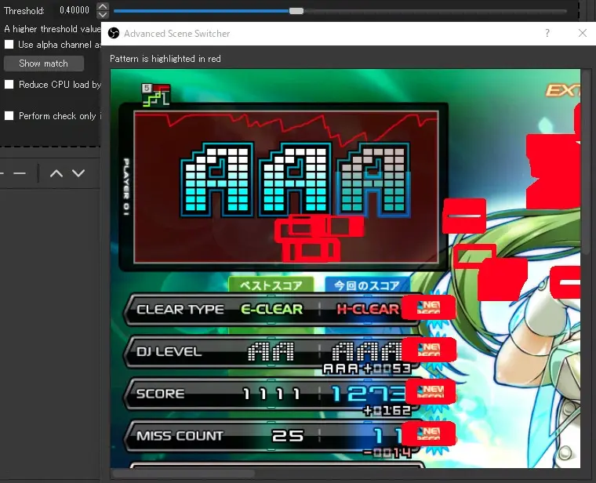Viewport: 596px width, 483px height.
Task: Enable the Use alpha channel checkbox
Action: pyautogui.click(x=9, y=45)
